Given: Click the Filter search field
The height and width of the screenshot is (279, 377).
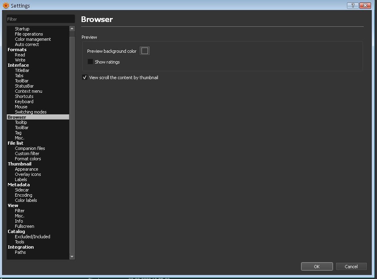Looking at the screenshot, I should 41,19.
